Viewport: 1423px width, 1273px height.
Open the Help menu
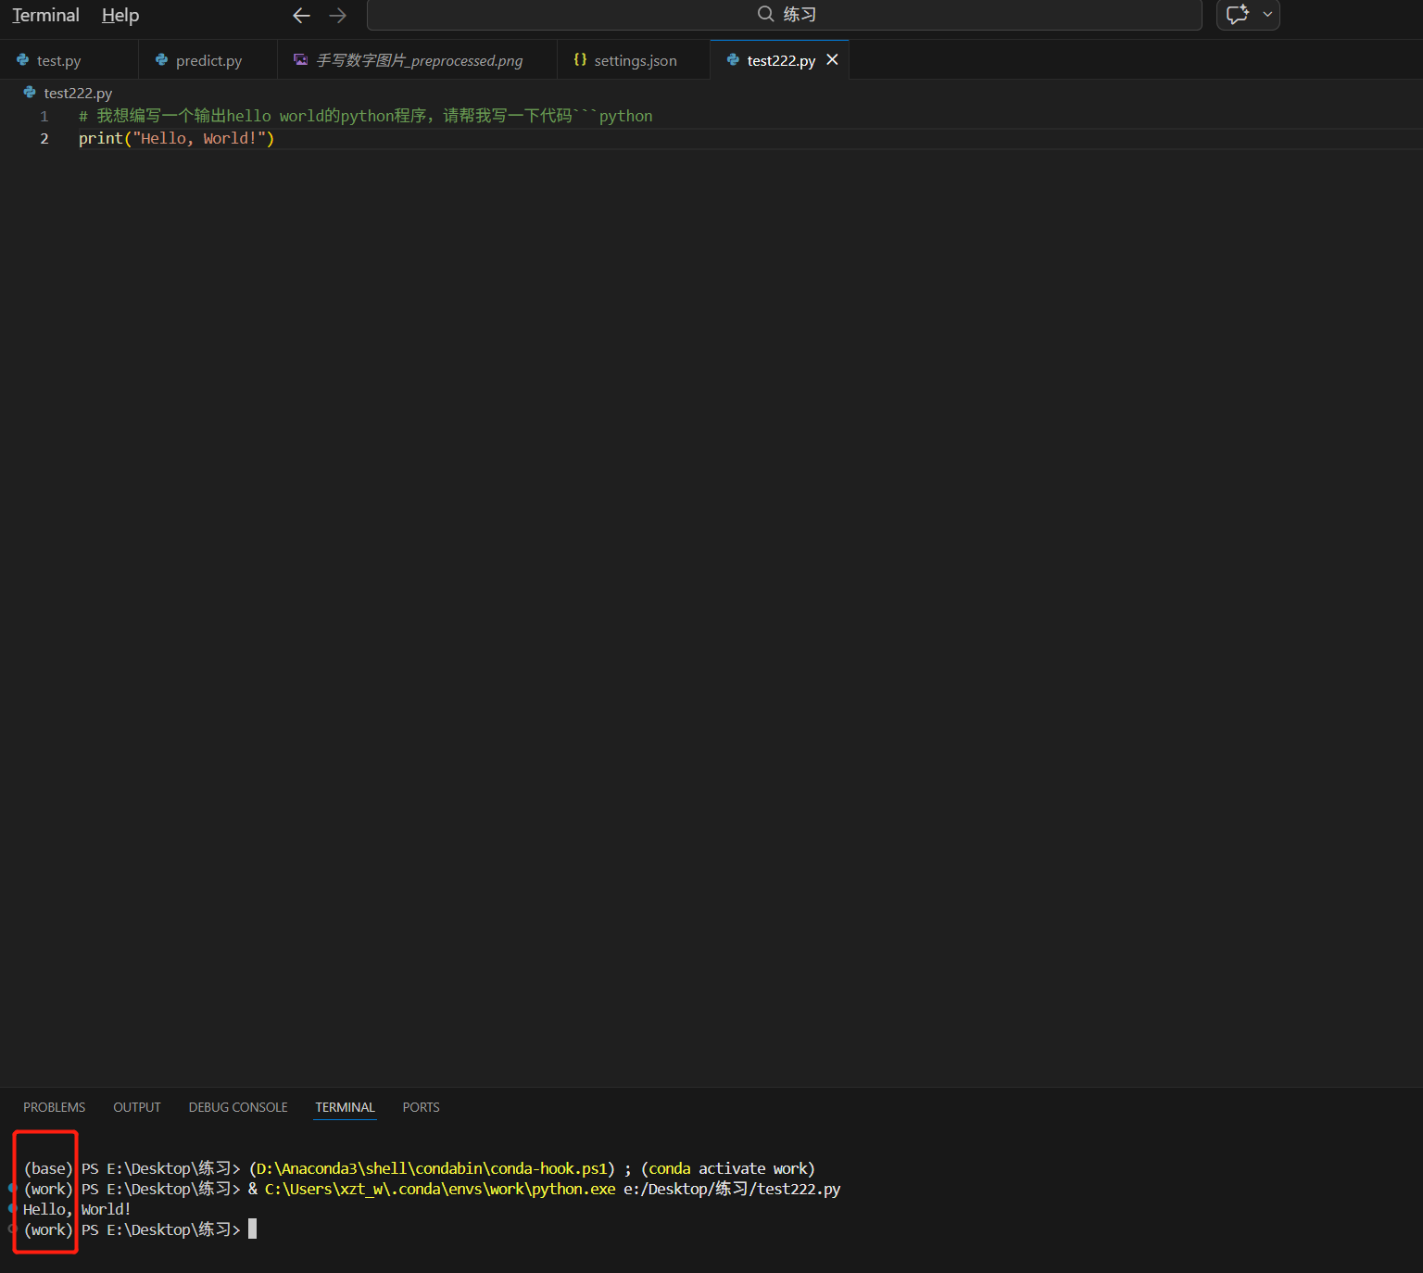coord(120,16)
